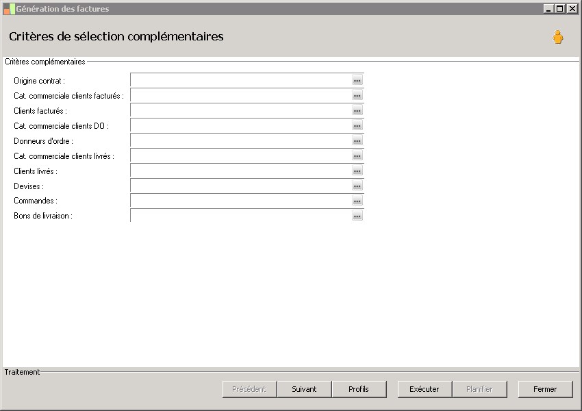Click the 'Commandes :' label

[36, 201]
